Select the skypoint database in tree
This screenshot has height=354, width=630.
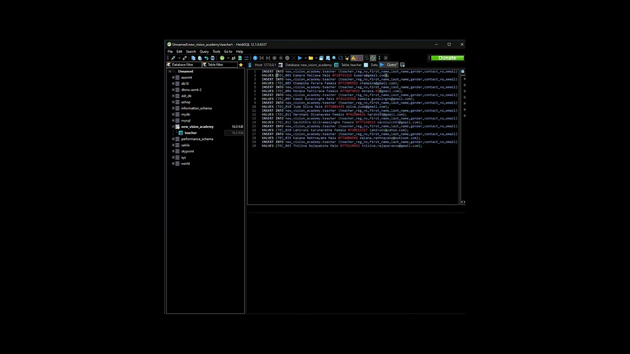[188, 151]
